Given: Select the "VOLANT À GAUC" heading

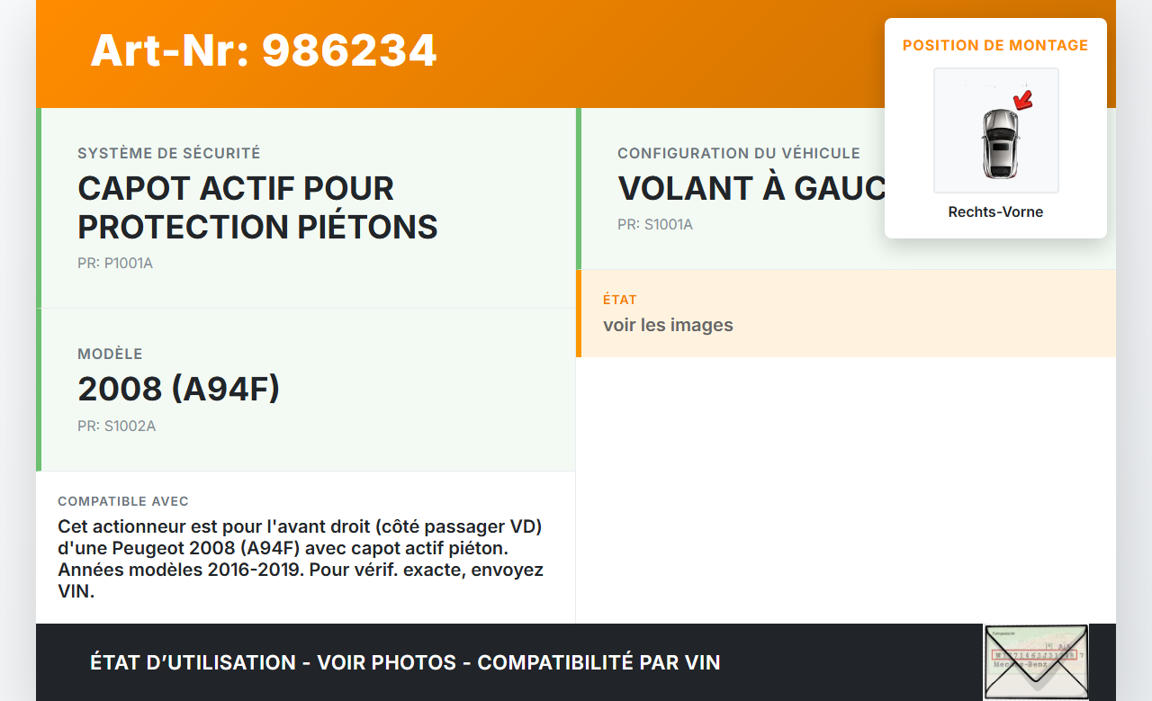Looking at the screenshot, I should click(751, 188).
